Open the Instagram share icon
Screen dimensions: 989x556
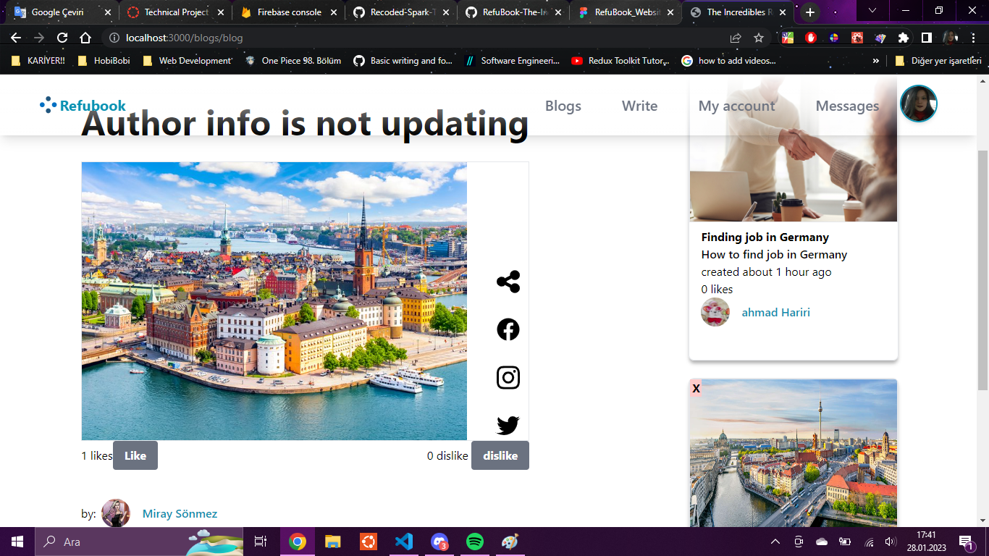[508, 377]
